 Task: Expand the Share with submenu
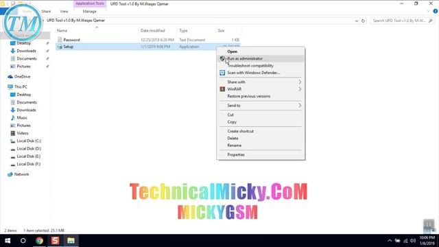[x=261, y=82]
